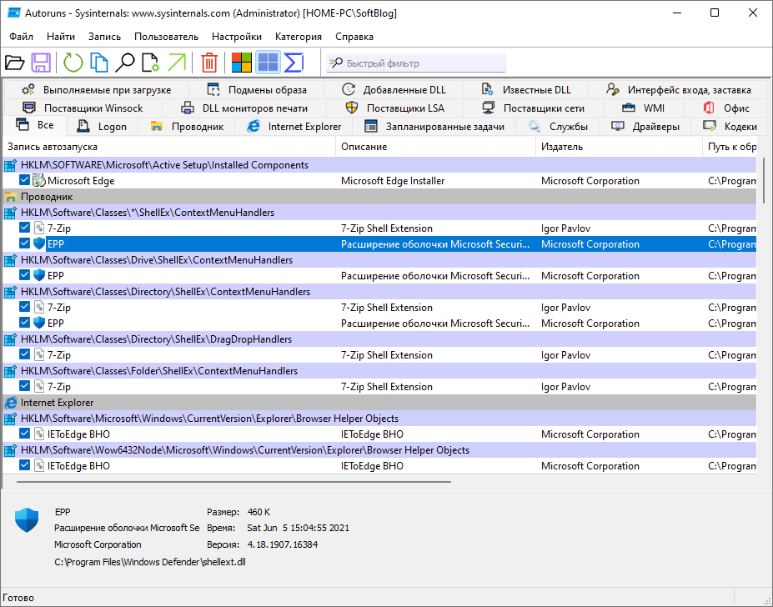
Task: Switch to the Офис tab
Action: (x=725, y=108)
